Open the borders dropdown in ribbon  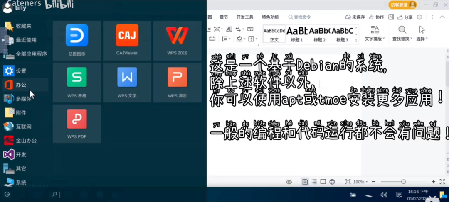pos(253,39)
